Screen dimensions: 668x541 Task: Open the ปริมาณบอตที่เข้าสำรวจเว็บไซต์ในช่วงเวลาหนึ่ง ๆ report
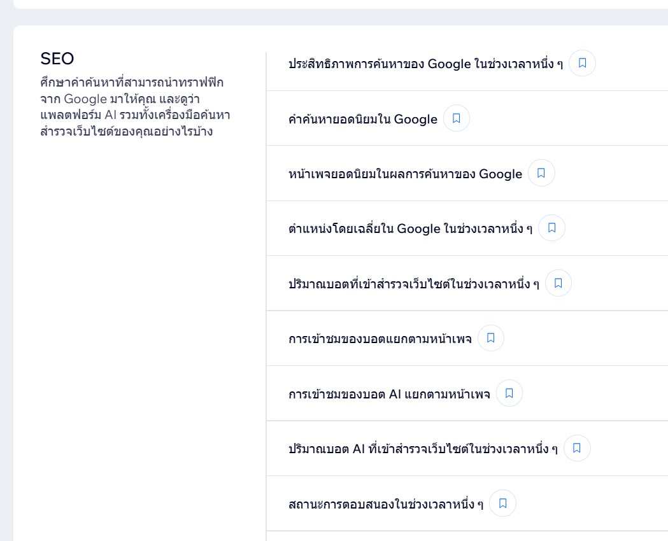point(413,284)
